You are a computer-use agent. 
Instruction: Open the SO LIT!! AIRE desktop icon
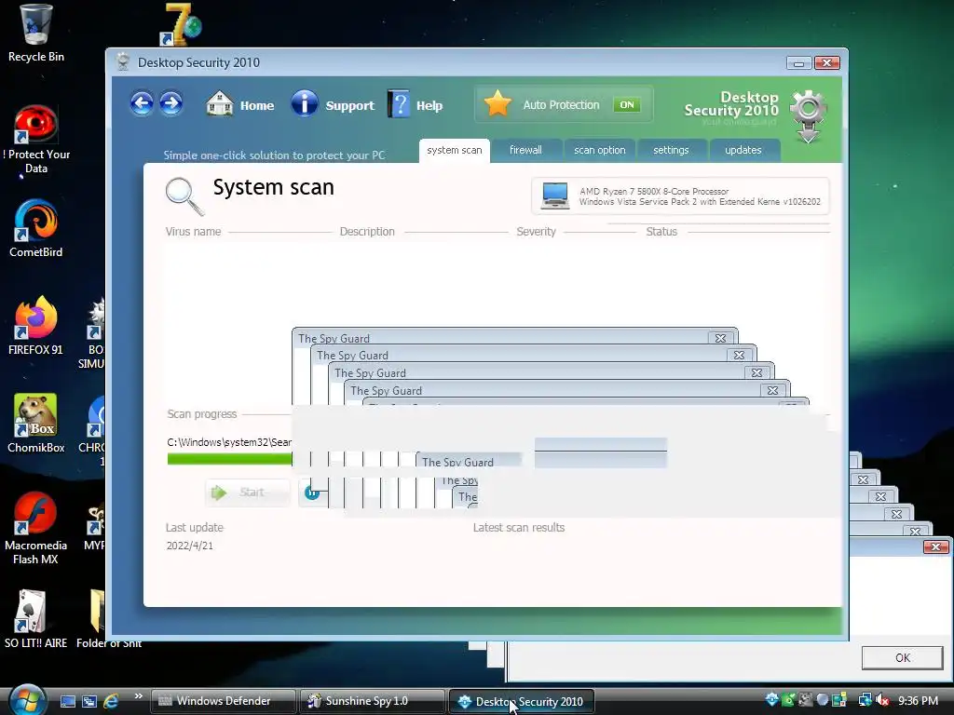[36, 619]
